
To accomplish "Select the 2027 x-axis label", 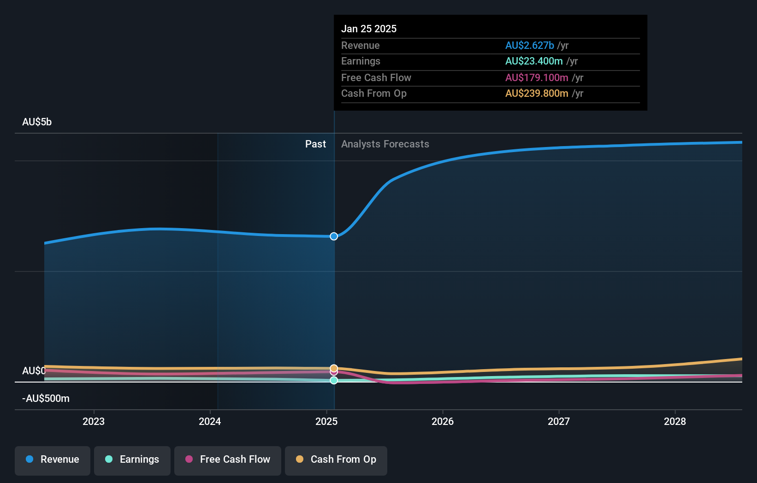I will tap(559, 421).
